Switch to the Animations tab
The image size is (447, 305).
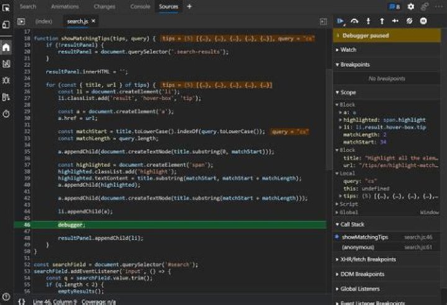65,6
